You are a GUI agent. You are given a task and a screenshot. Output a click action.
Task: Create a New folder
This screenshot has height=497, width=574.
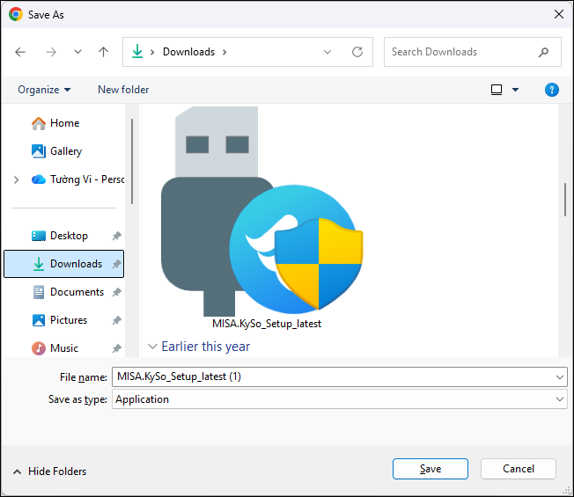(123, 90)
